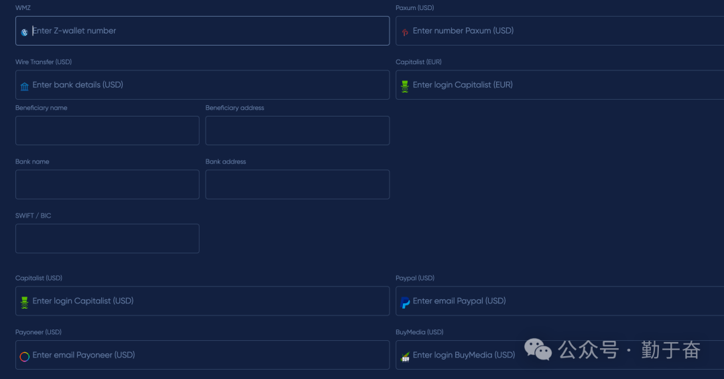Image resolution: width=724 pixels, height=379 pixels.
Task: Focus the Capitalist (USD) login field
Action: point(202,301)
